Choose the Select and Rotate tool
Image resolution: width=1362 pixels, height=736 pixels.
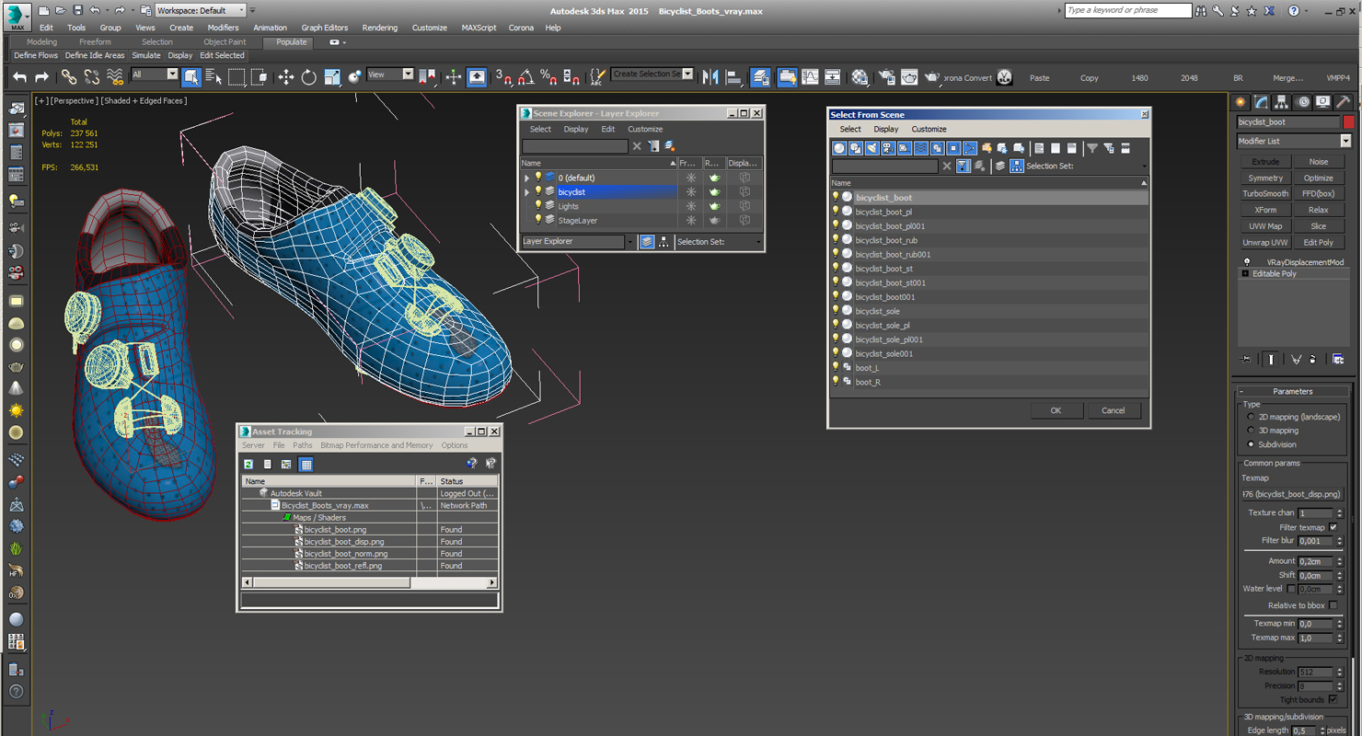[309, 77]
